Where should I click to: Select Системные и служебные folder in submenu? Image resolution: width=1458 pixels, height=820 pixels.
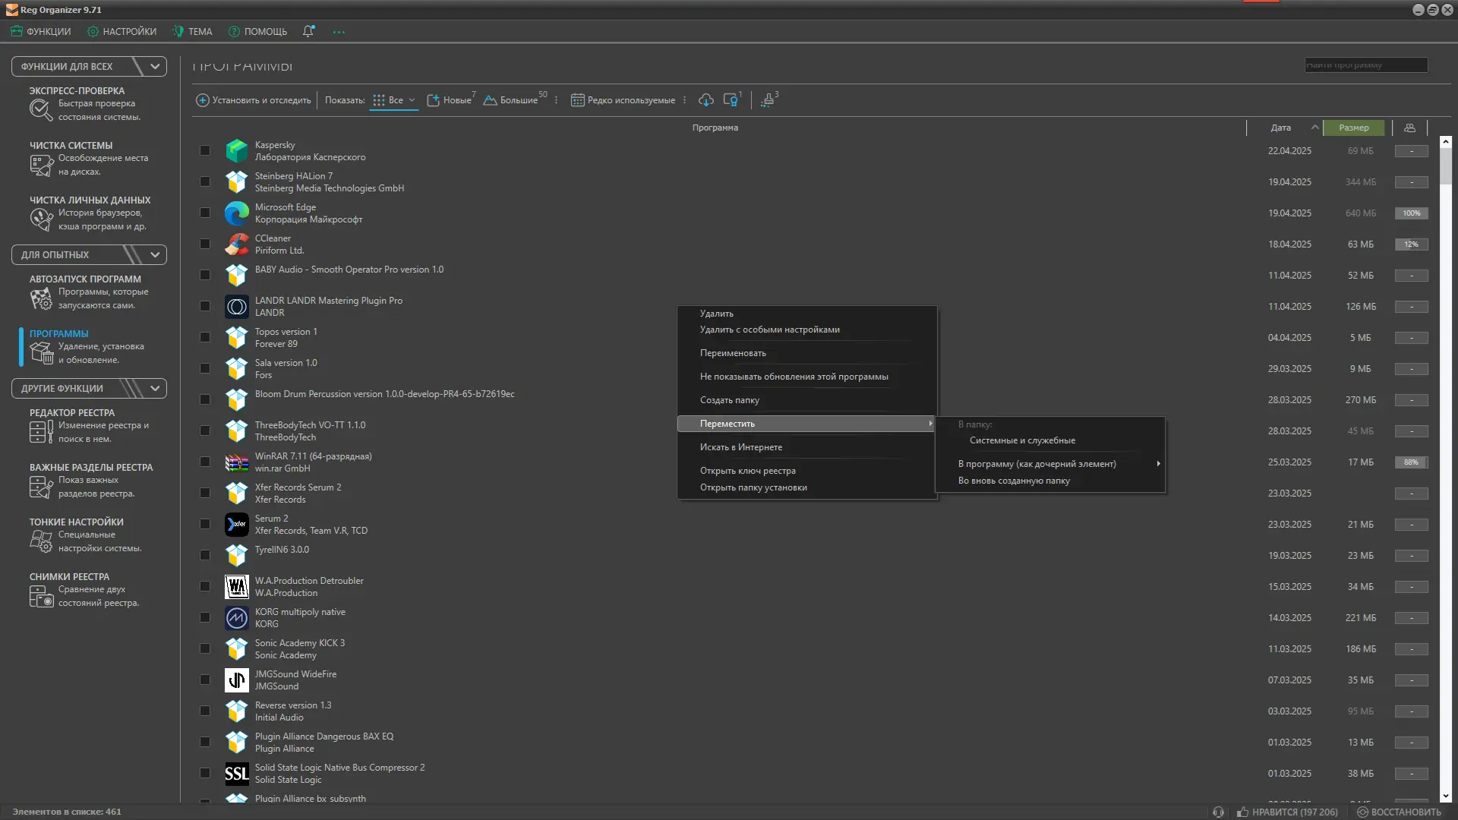[x=1021, y=440]
